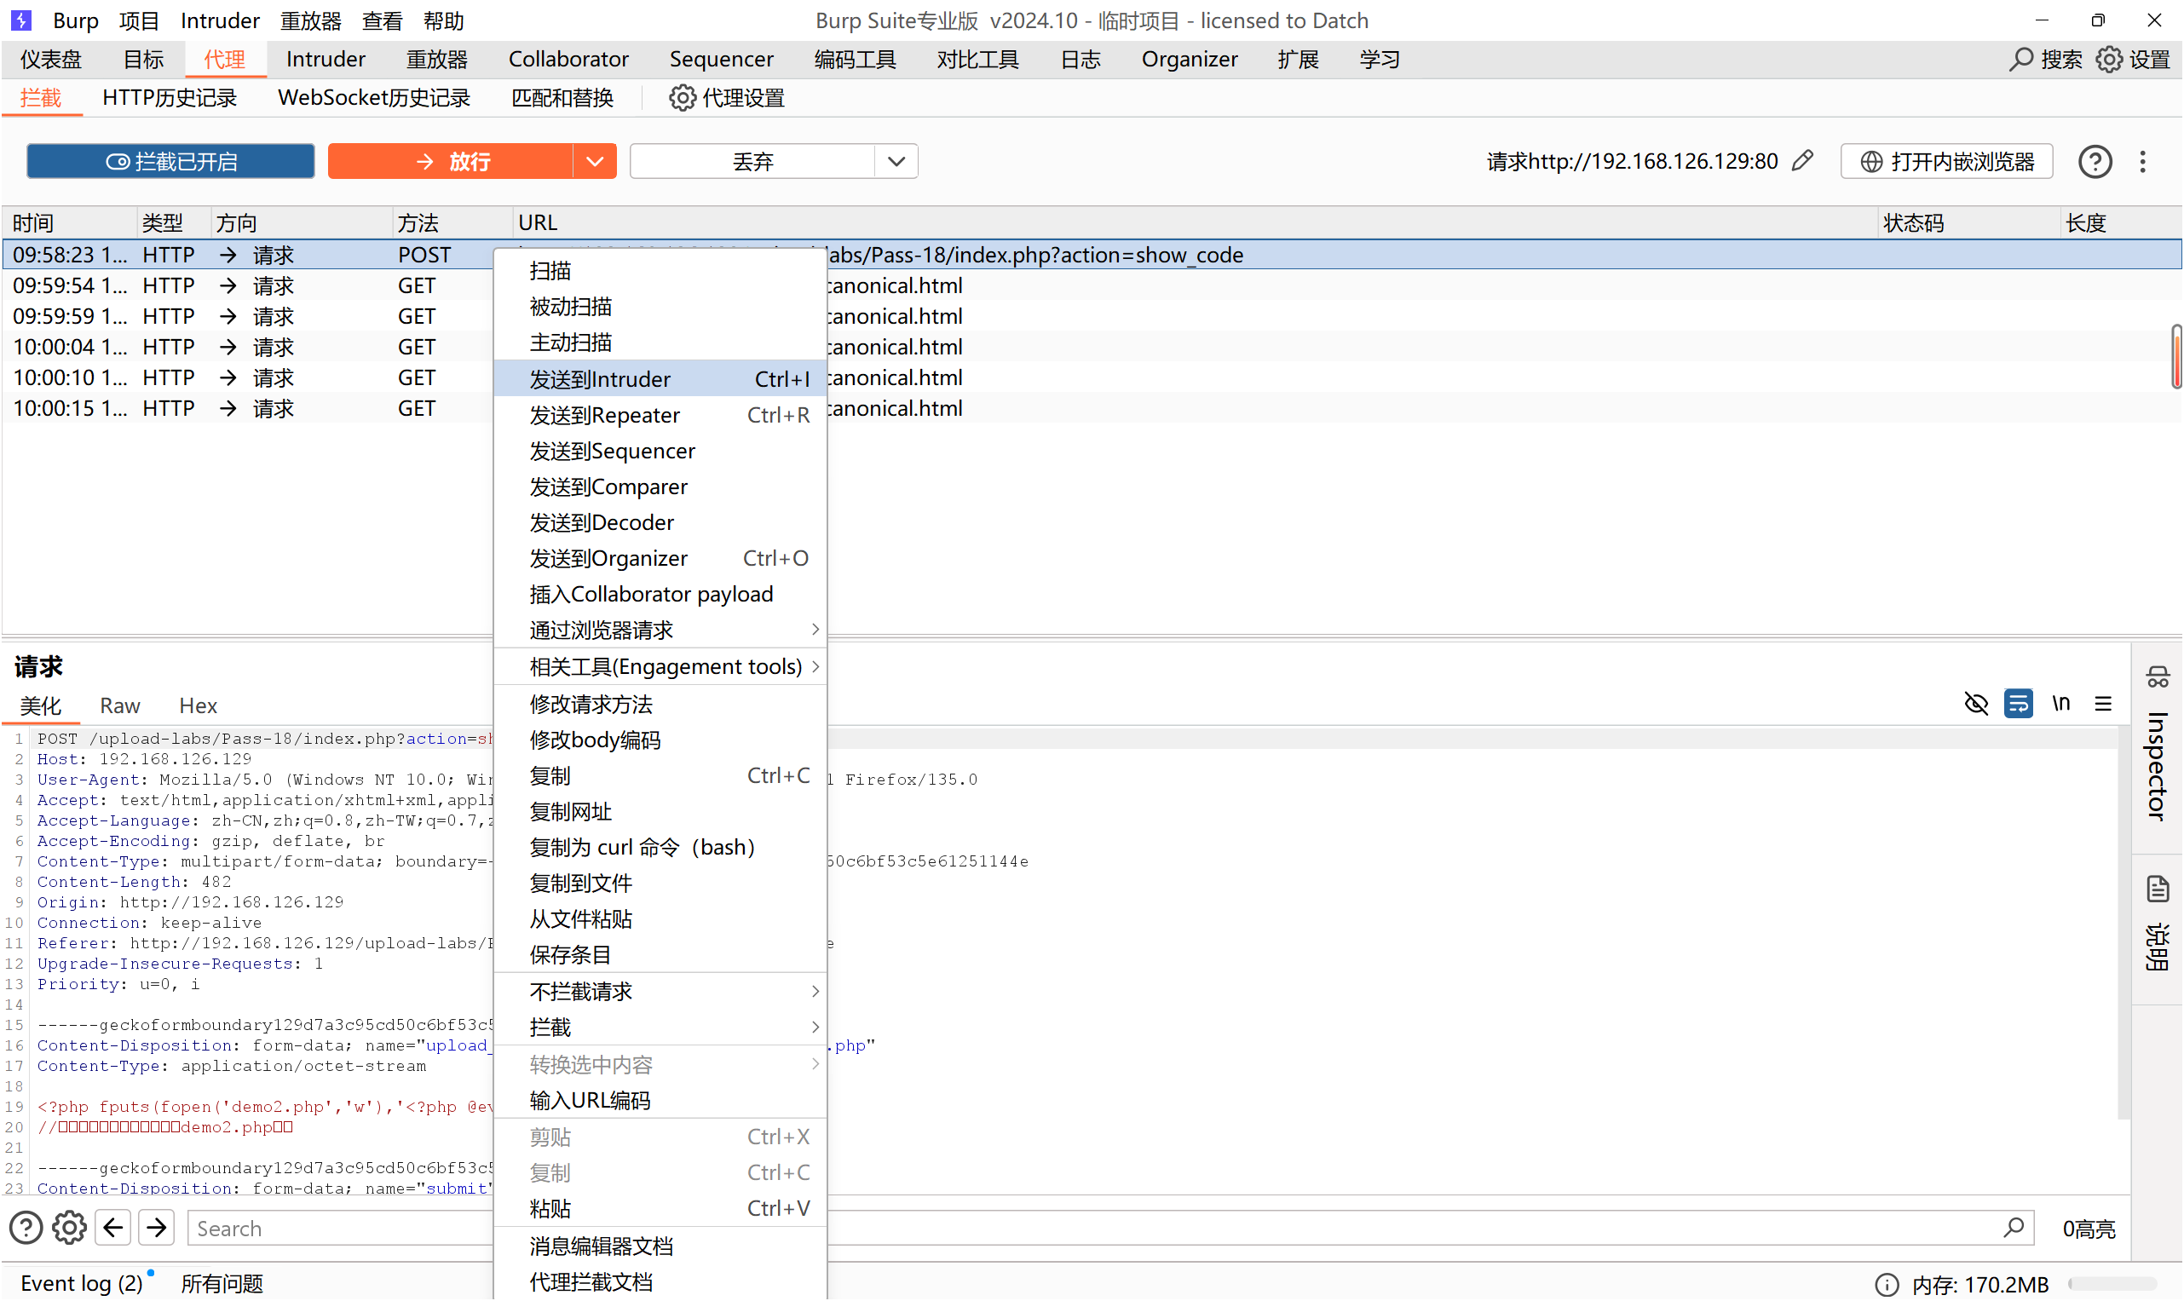Toggle hide non-printable characters eye icon

point(1976,704)
